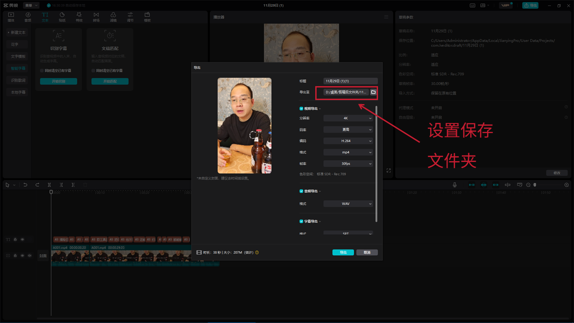Open the 编码 dropdown showing H.264

pyautogui.click(x=348, y=141)
